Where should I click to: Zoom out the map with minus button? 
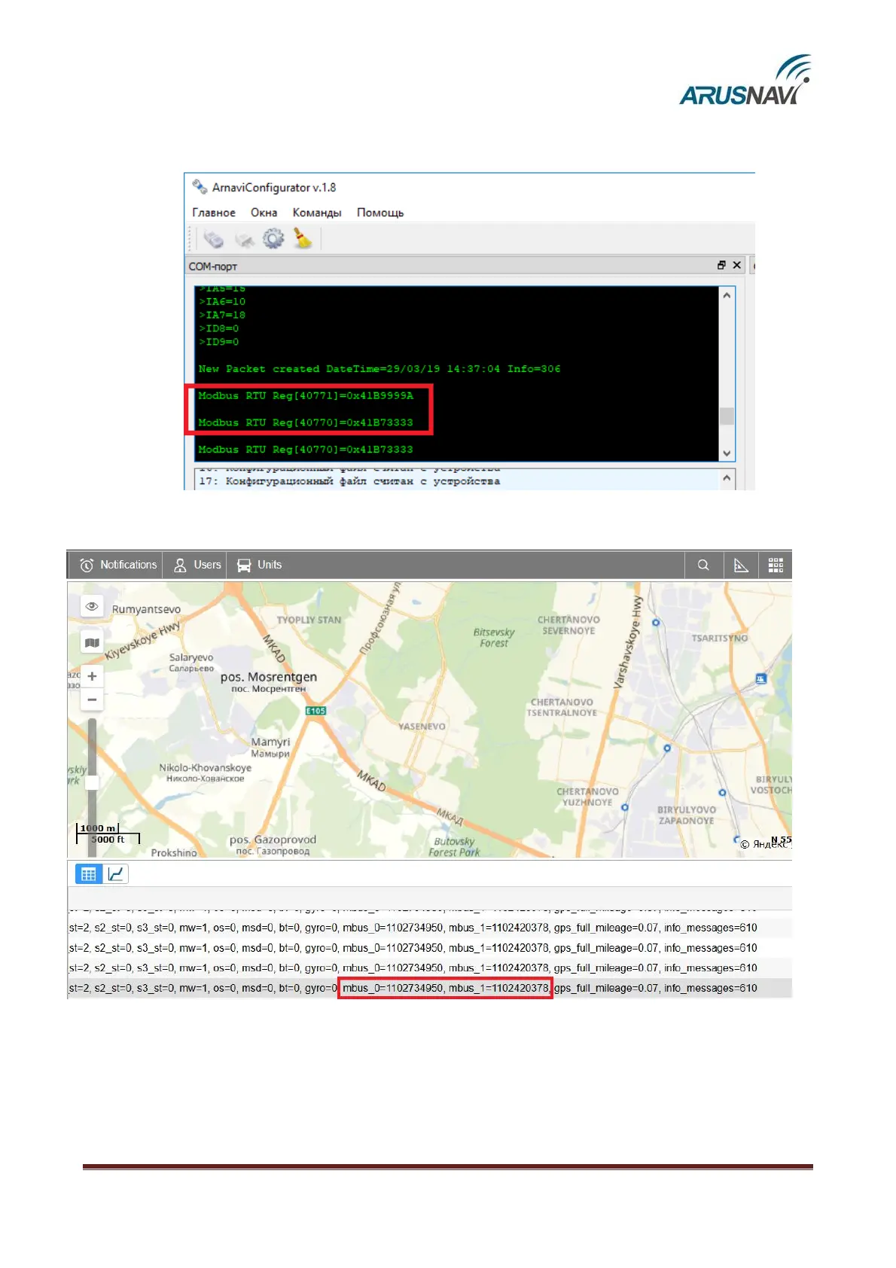92,700
